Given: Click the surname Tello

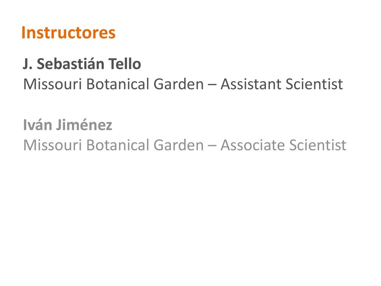Looking at the screenshot, I should 125,64.
